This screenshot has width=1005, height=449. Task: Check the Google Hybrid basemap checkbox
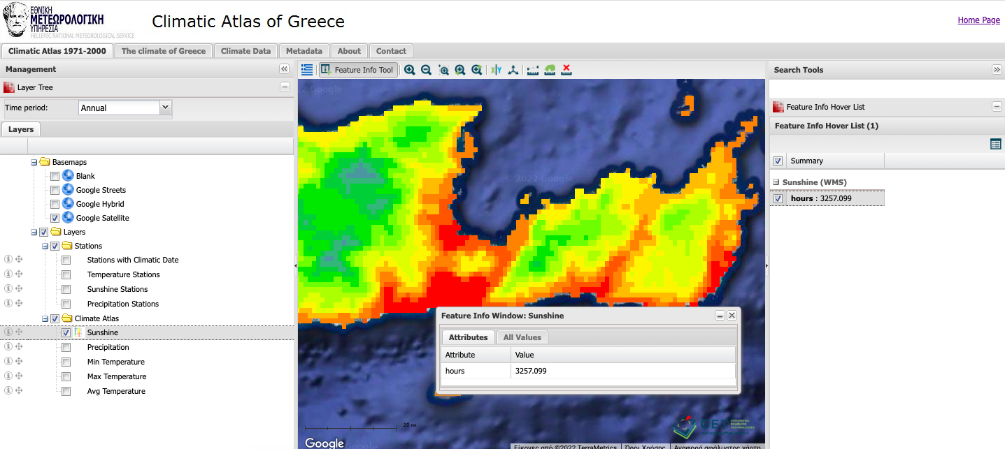55,205
